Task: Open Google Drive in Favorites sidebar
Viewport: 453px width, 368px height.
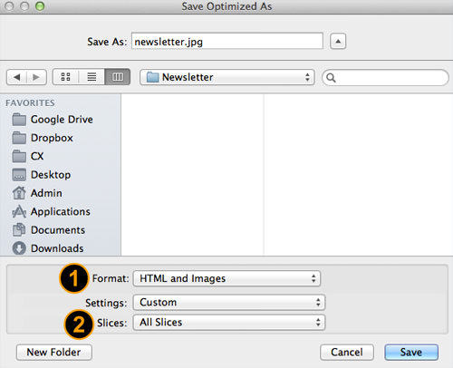Action: pos(53,120)
